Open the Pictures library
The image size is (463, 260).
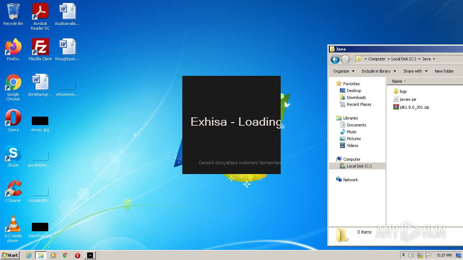click(350, 139)
